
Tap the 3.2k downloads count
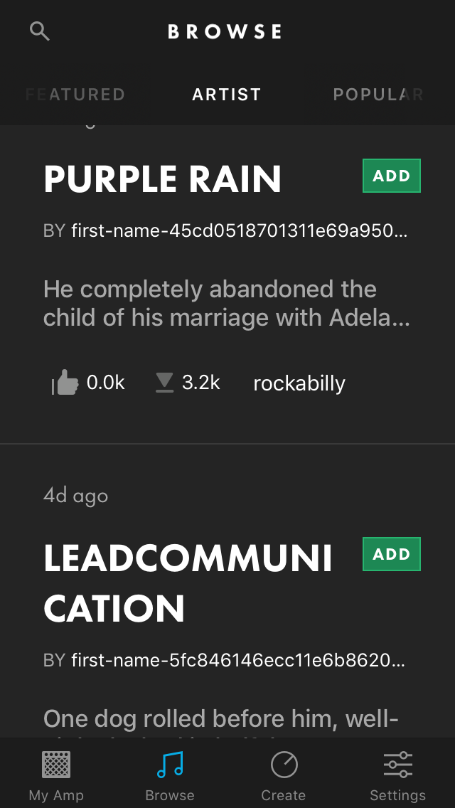[x=200, y=383]
